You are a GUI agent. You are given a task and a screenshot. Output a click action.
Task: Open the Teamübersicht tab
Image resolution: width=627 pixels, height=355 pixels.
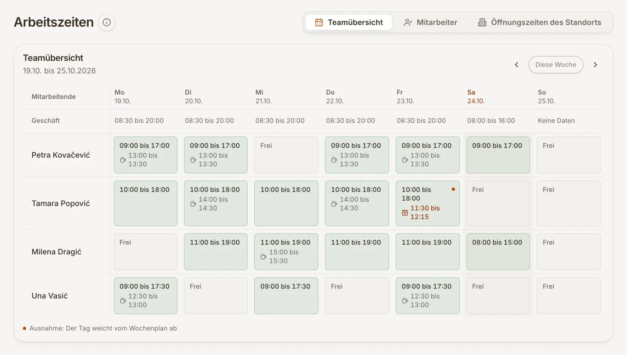[x=349, y=22]
